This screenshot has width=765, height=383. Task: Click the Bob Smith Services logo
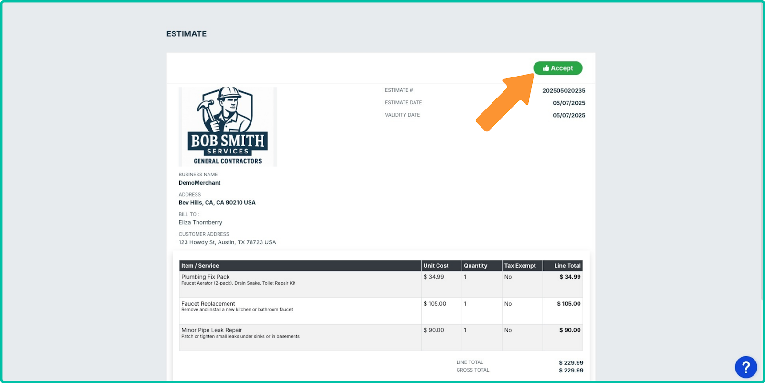(x=228, y=127)
